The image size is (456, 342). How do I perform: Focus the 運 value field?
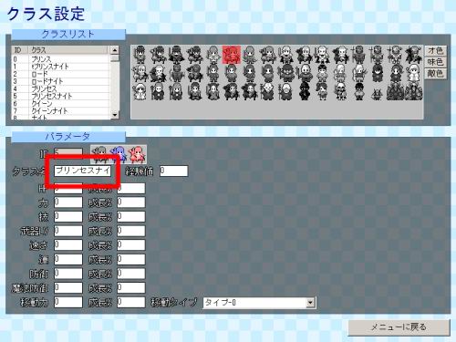(x=68, y=259)
